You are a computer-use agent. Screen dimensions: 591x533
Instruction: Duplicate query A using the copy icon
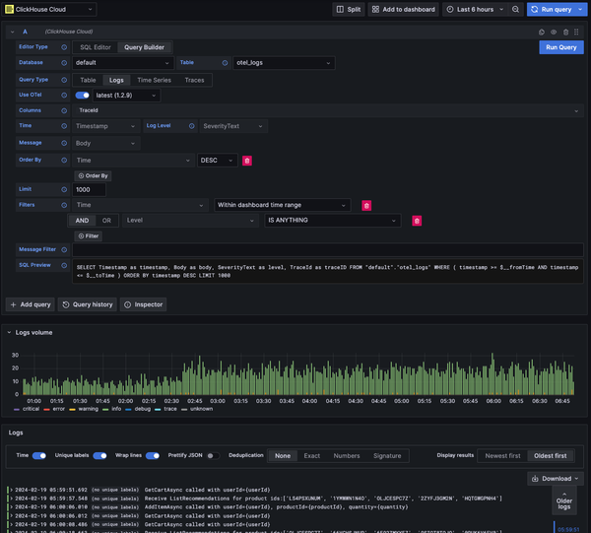click(541, 32)
